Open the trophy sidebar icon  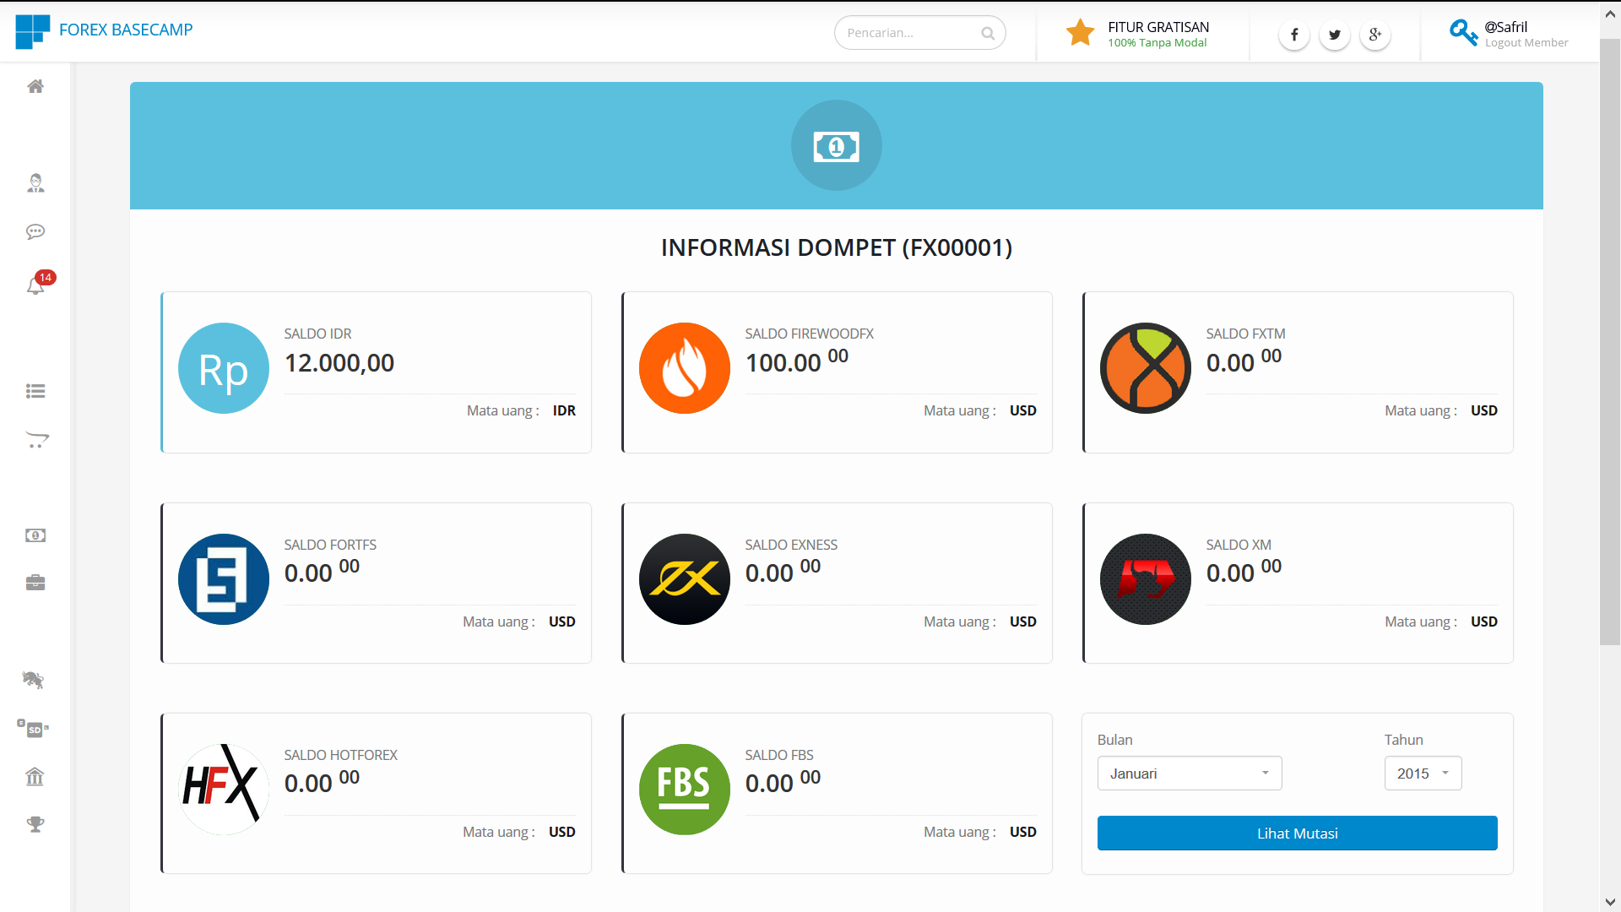point(35,824)
